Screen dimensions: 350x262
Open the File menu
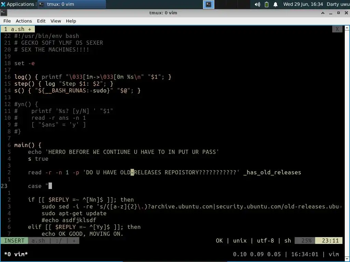pyautogui.click(x=7, y=21)
